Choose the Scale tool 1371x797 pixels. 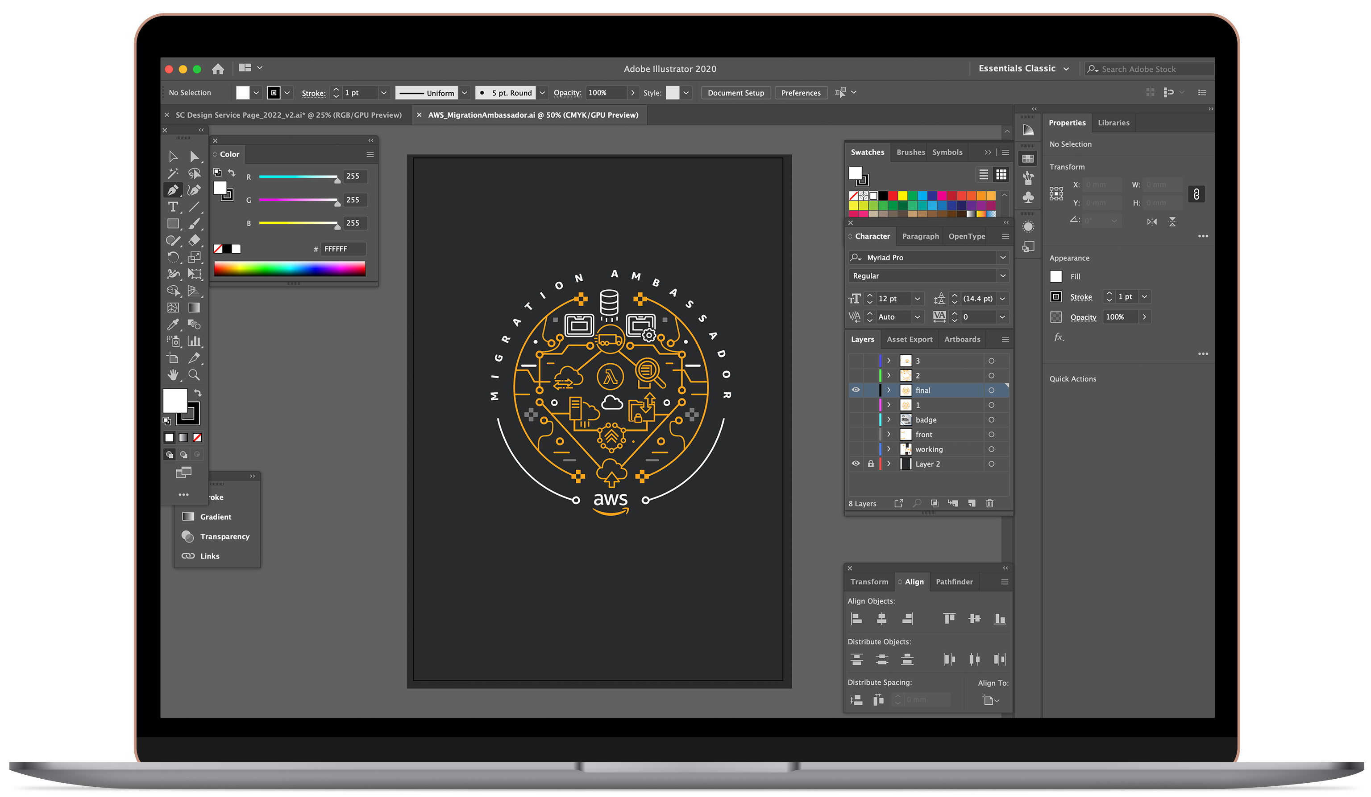(x=194, y=258)
